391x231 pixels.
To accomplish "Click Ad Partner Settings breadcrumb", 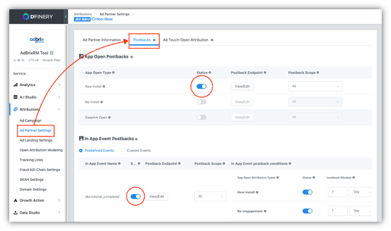I will click(114, 14).
